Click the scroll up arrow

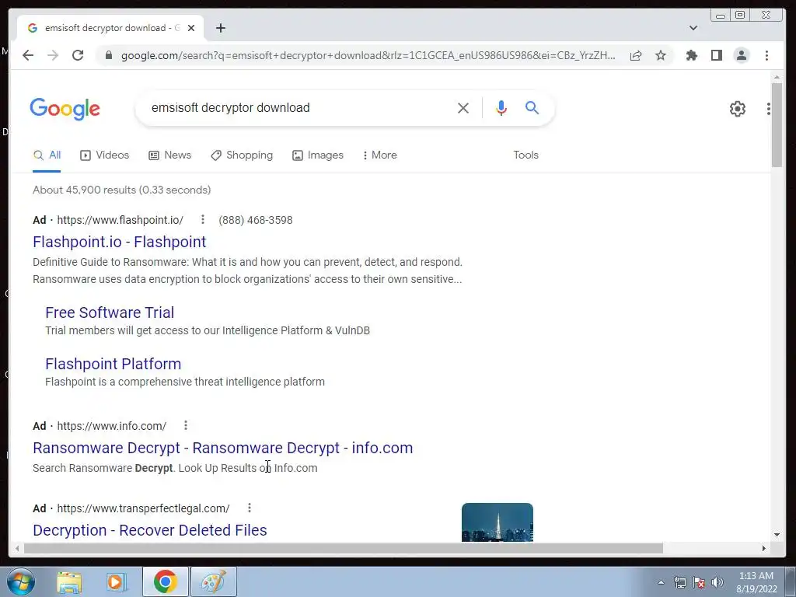(x=777, y=77)
